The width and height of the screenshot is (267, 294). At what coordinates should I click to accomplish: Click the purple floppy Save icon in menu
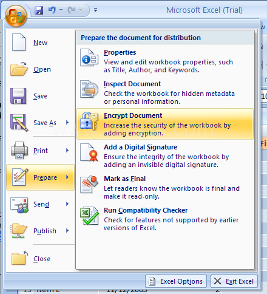point(18,96)
